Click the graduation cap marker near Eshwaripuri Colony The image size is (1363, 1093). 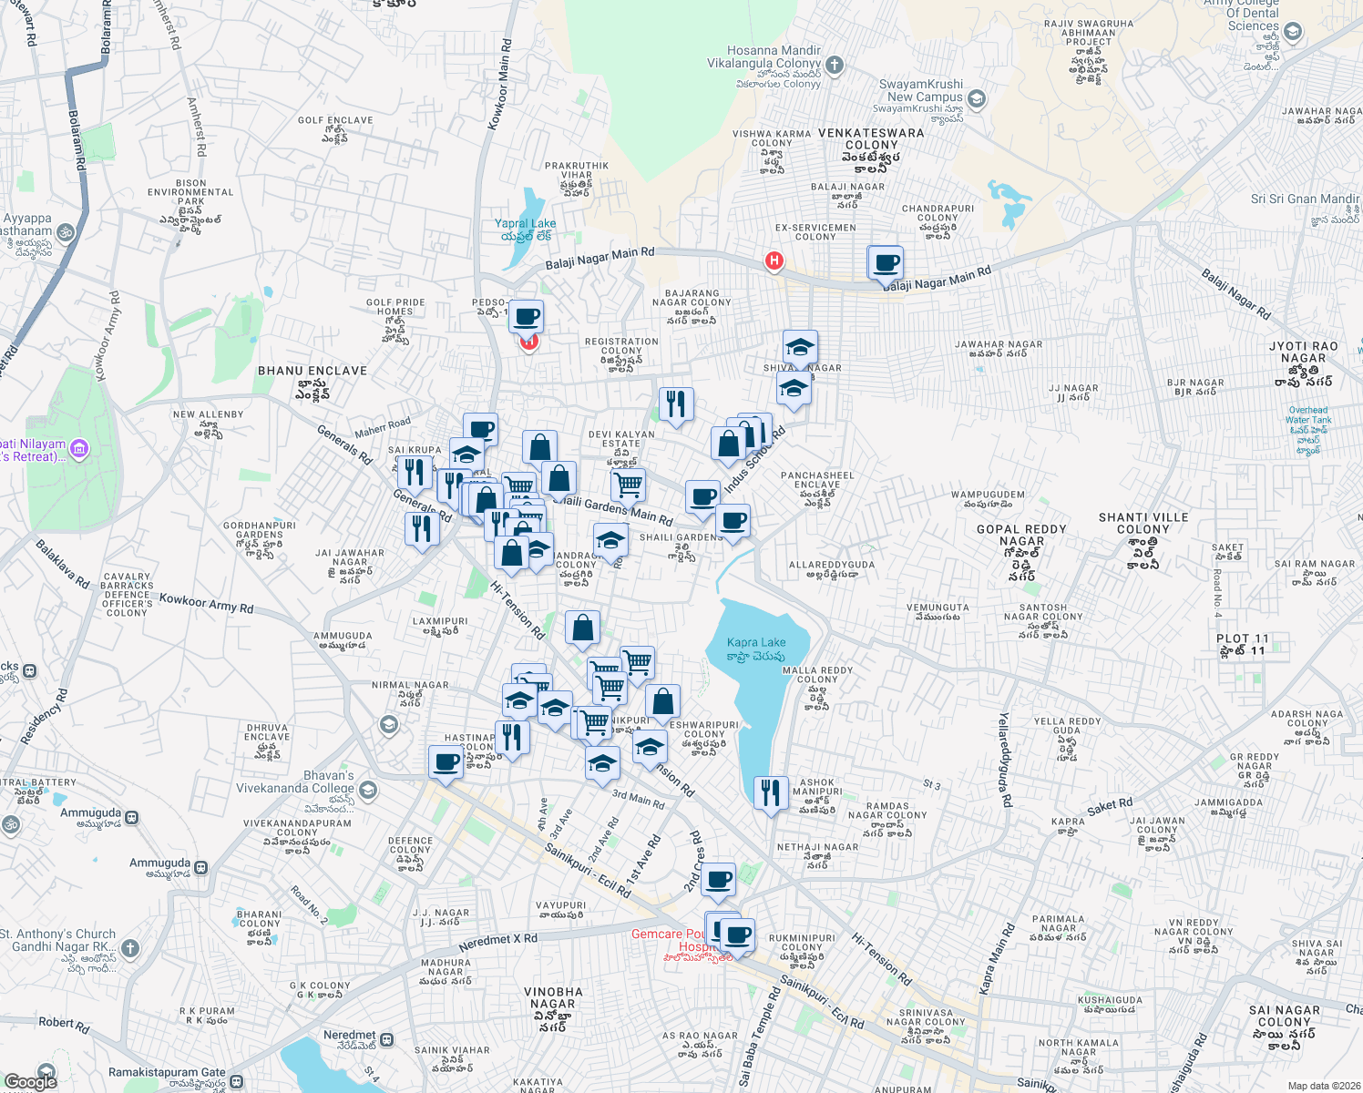649,746
